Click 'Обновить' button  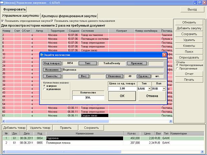[189, 23]
